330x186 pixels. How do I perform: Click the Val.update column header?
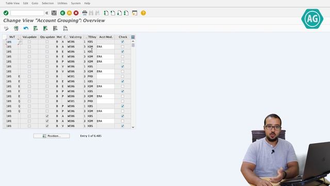[29, 37]
